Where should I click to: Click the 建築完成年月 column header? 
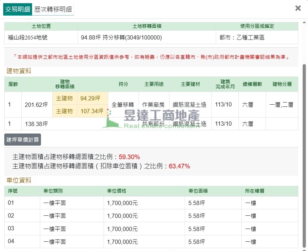click(x=225, y=84)
